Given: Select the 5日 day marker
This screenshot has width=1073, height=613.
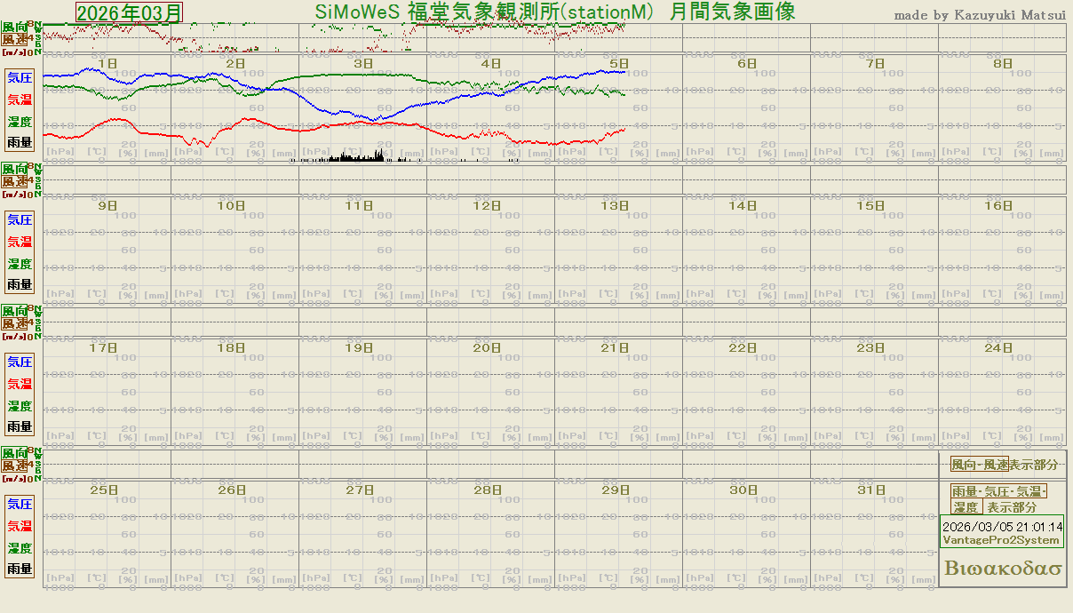Looking at the screenshot, I should (x=619, y=63).
